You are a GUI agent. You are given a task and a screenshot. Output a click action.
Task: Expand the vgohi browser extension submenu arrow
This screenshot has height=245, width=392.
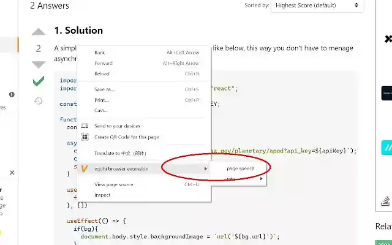pos(206,169)
